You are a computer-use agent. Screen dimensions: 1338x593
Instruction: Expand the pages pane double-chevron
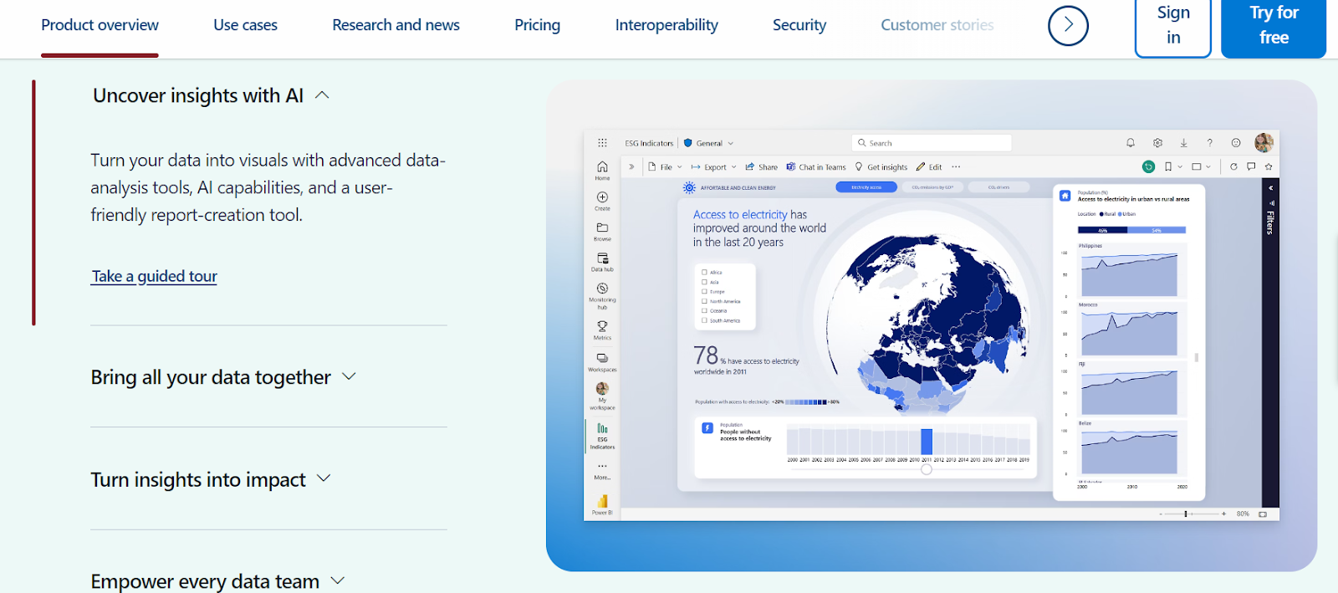click(631, 167)
